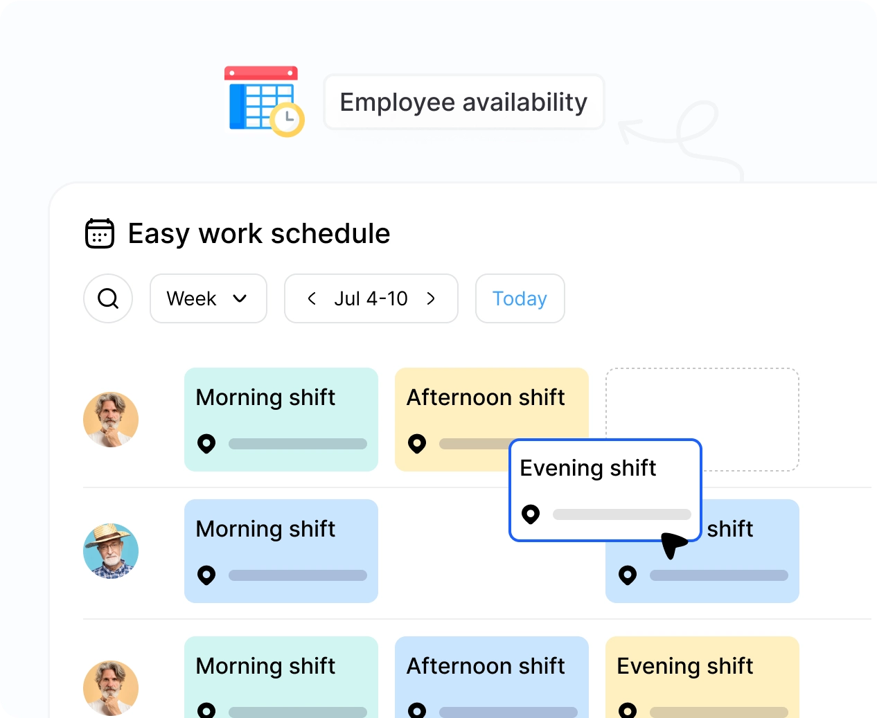Click location pin in second row right-hand shift card
This screenshot has width=877, height=718.
point(628,575)
